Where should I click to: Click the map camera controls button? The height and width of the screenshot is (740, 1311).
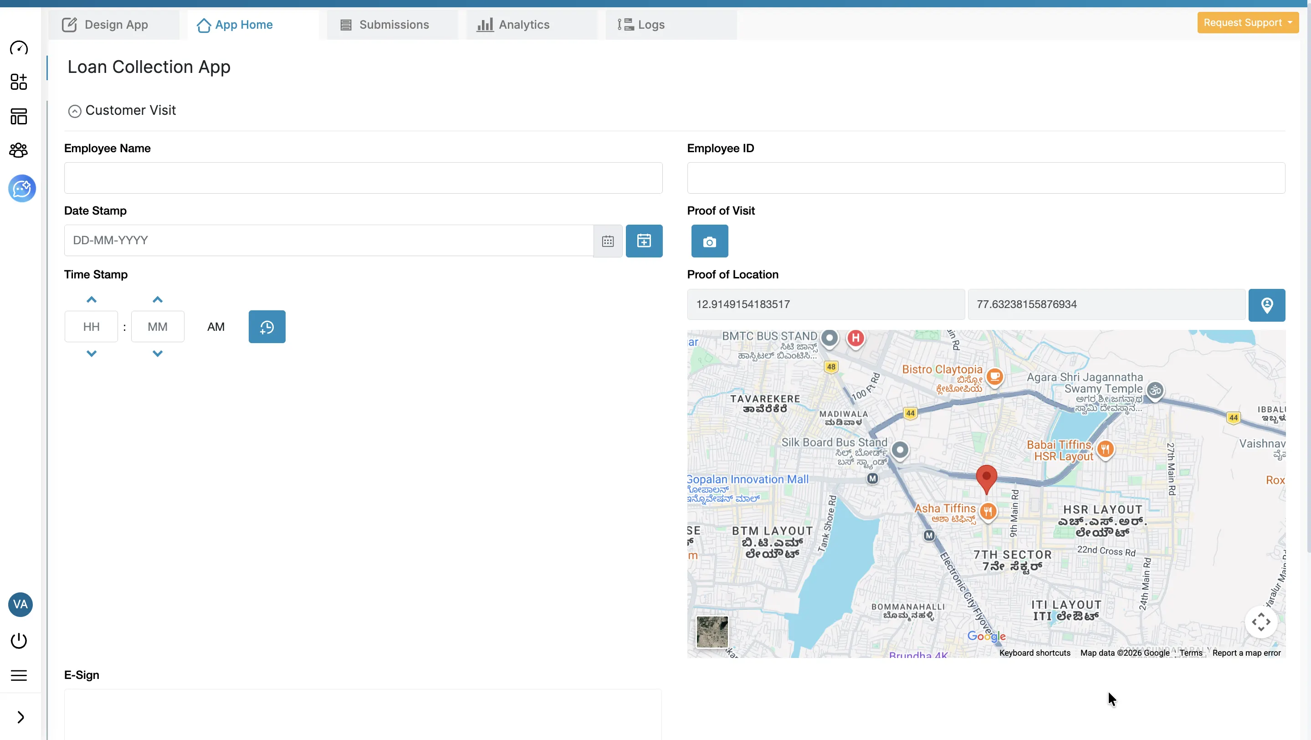[1261, 622]
